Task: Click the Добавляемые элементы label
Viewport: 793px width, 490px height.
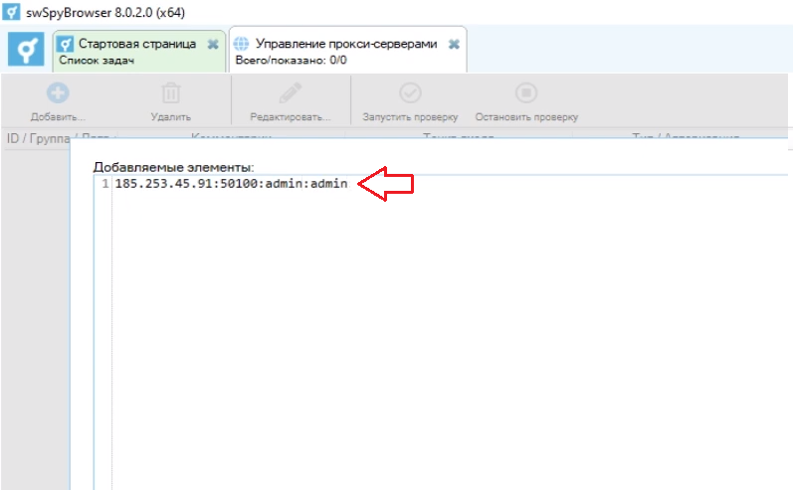Action: coord(173,167)
